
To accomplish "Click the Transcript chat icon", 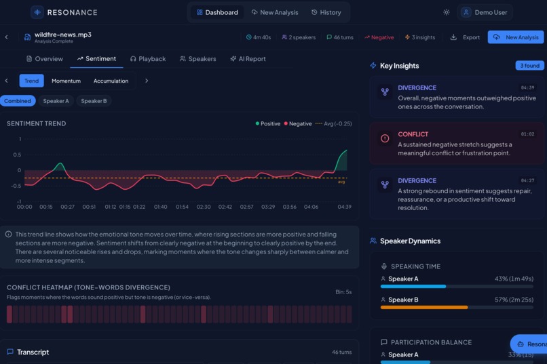I will (10, 352).
